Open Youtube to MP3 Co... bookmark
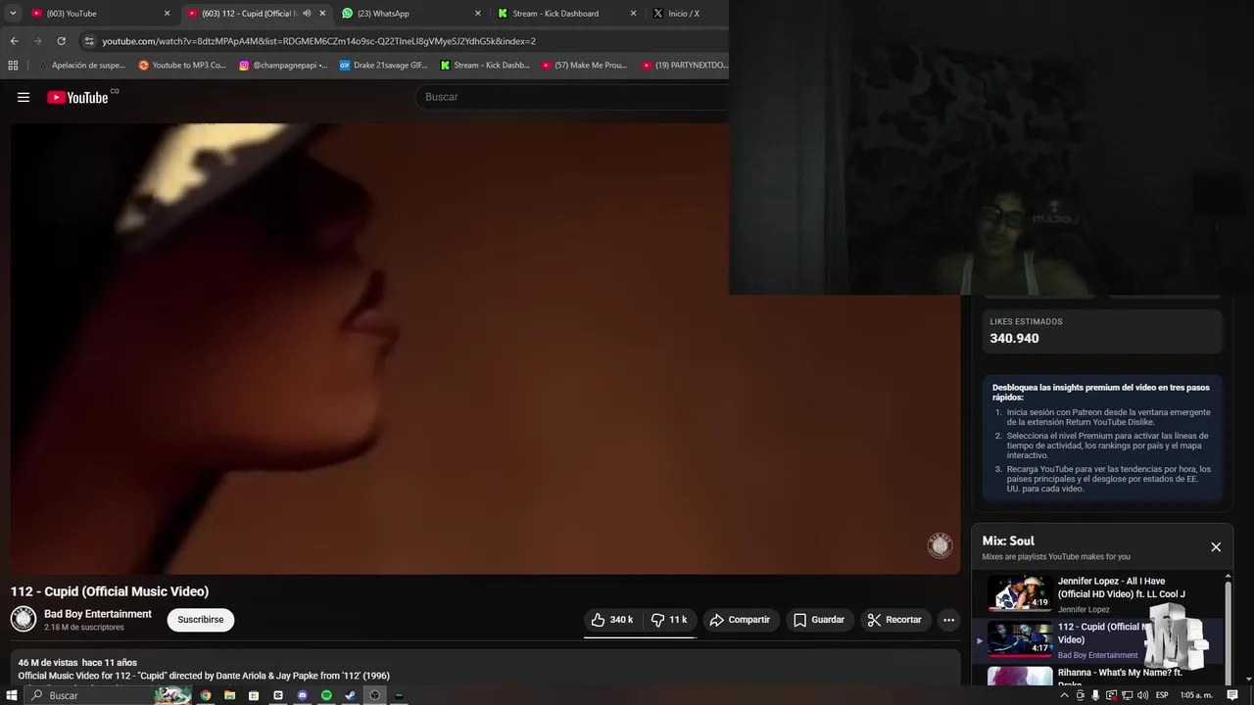The image size is (1254, 705). click(181, 66)
